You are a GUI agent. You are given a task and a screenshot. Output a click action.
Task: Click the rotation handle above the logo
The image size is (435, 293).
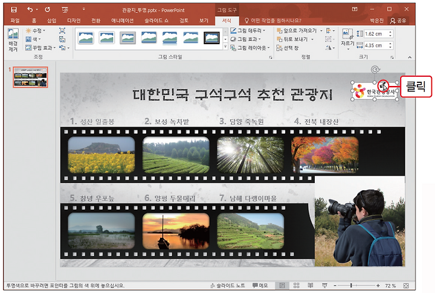click(x=375, y=70)
